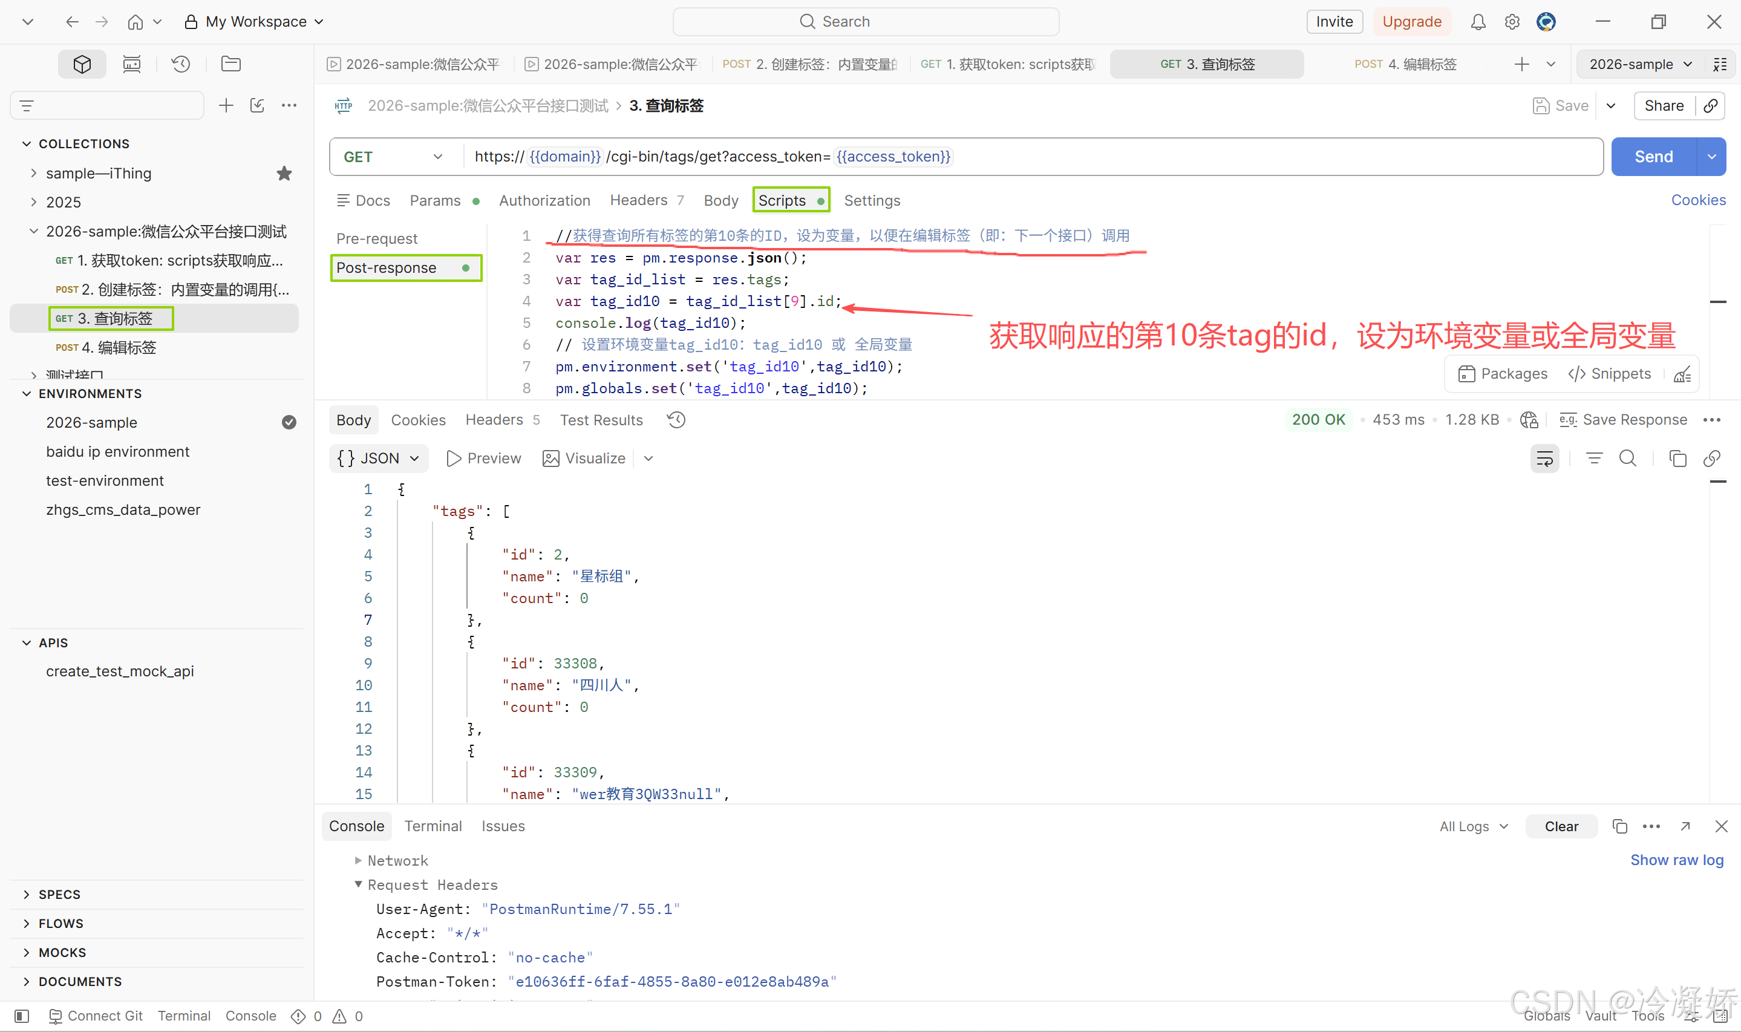Open the GET method dropdown
Screen dimensions: 1741x1032
[394, 157]
